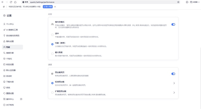The image size is (201, 109).
Task: Open 插件中心 in the sidebar
Action: click(10, 99)
